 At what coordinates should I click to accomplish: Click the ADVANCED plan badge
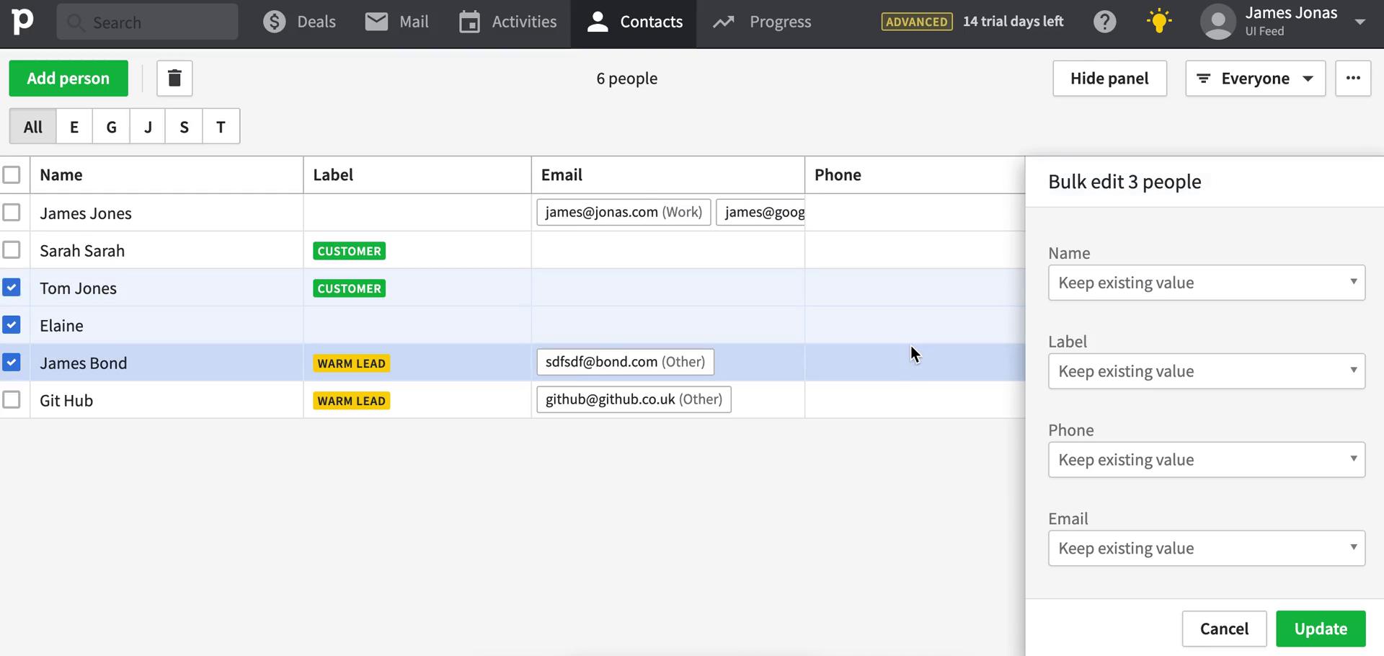(916, 22)
